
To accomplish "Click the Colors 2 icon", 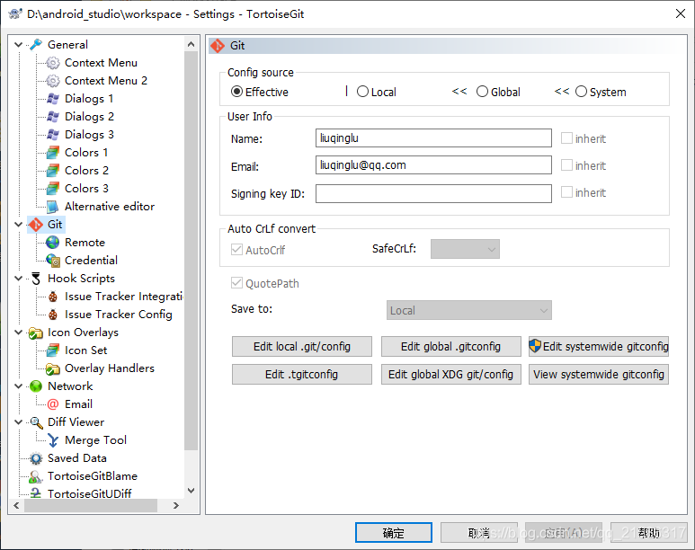I will click(53, 170).
